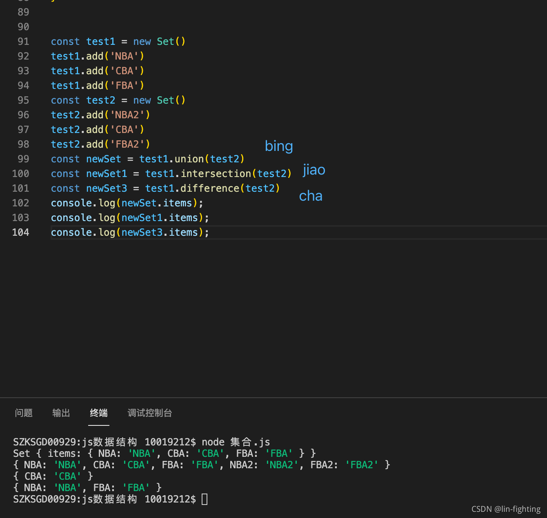Click the test1.difference(test2) line
The width and height of the screenshot is (547, 518).
[165, 188]
